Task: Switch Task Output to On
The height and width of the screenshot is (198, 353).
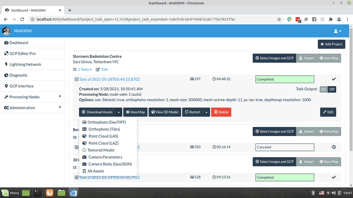Action: [324, 89]
